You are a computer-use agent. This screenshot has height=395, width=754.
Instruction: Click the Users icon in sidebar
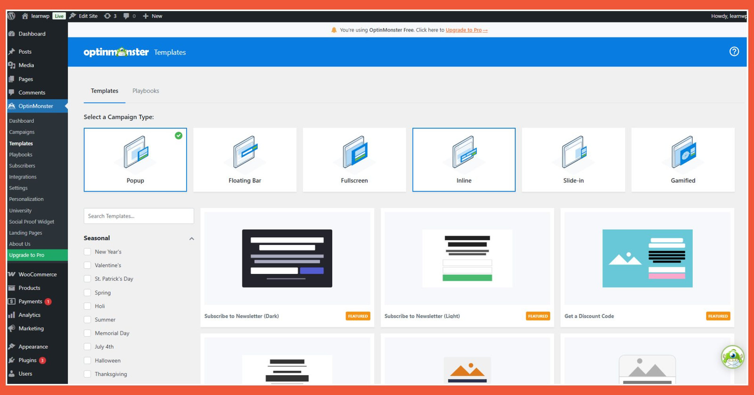click(x=12, y=374)
